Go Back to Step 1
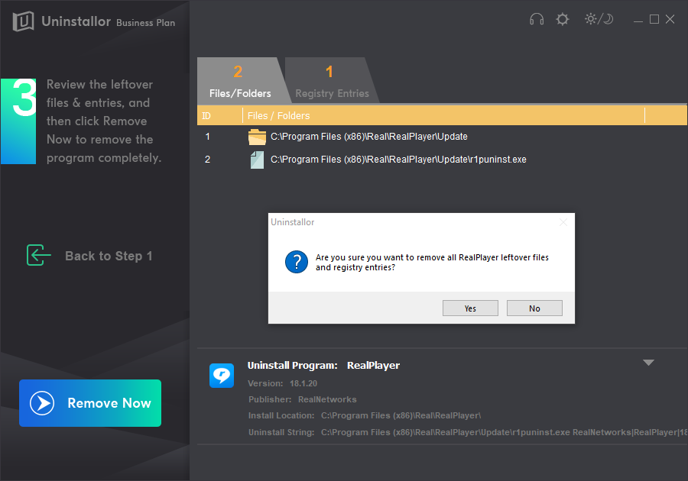Viewport: 688px width, 481px height. (x=89, y=256)
